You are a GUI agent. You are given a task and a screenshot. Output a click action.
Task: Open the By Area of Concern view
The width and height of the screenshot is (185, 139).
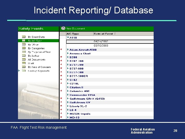39,67
